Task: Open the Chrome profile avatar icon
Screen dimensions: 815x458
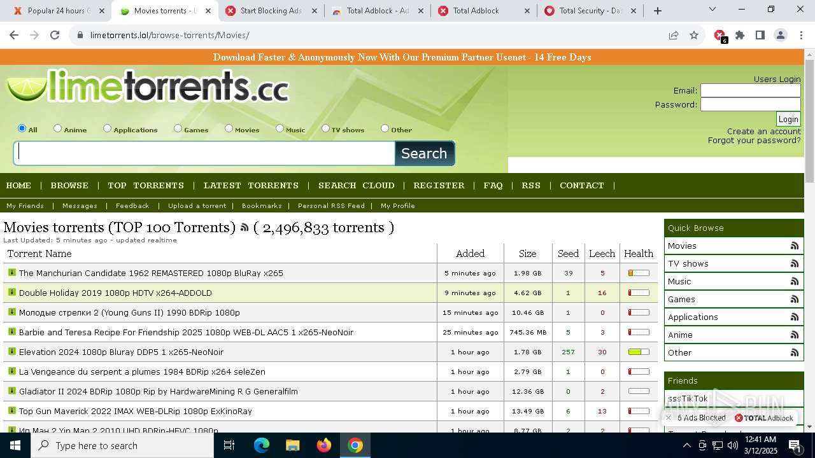Action: (x=781, y=35)
